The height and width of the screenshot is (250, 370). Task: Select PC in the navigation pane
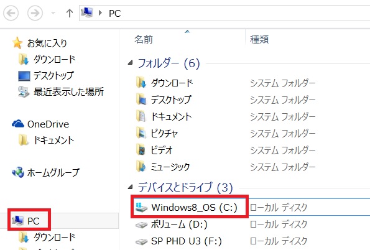(34, 221)
